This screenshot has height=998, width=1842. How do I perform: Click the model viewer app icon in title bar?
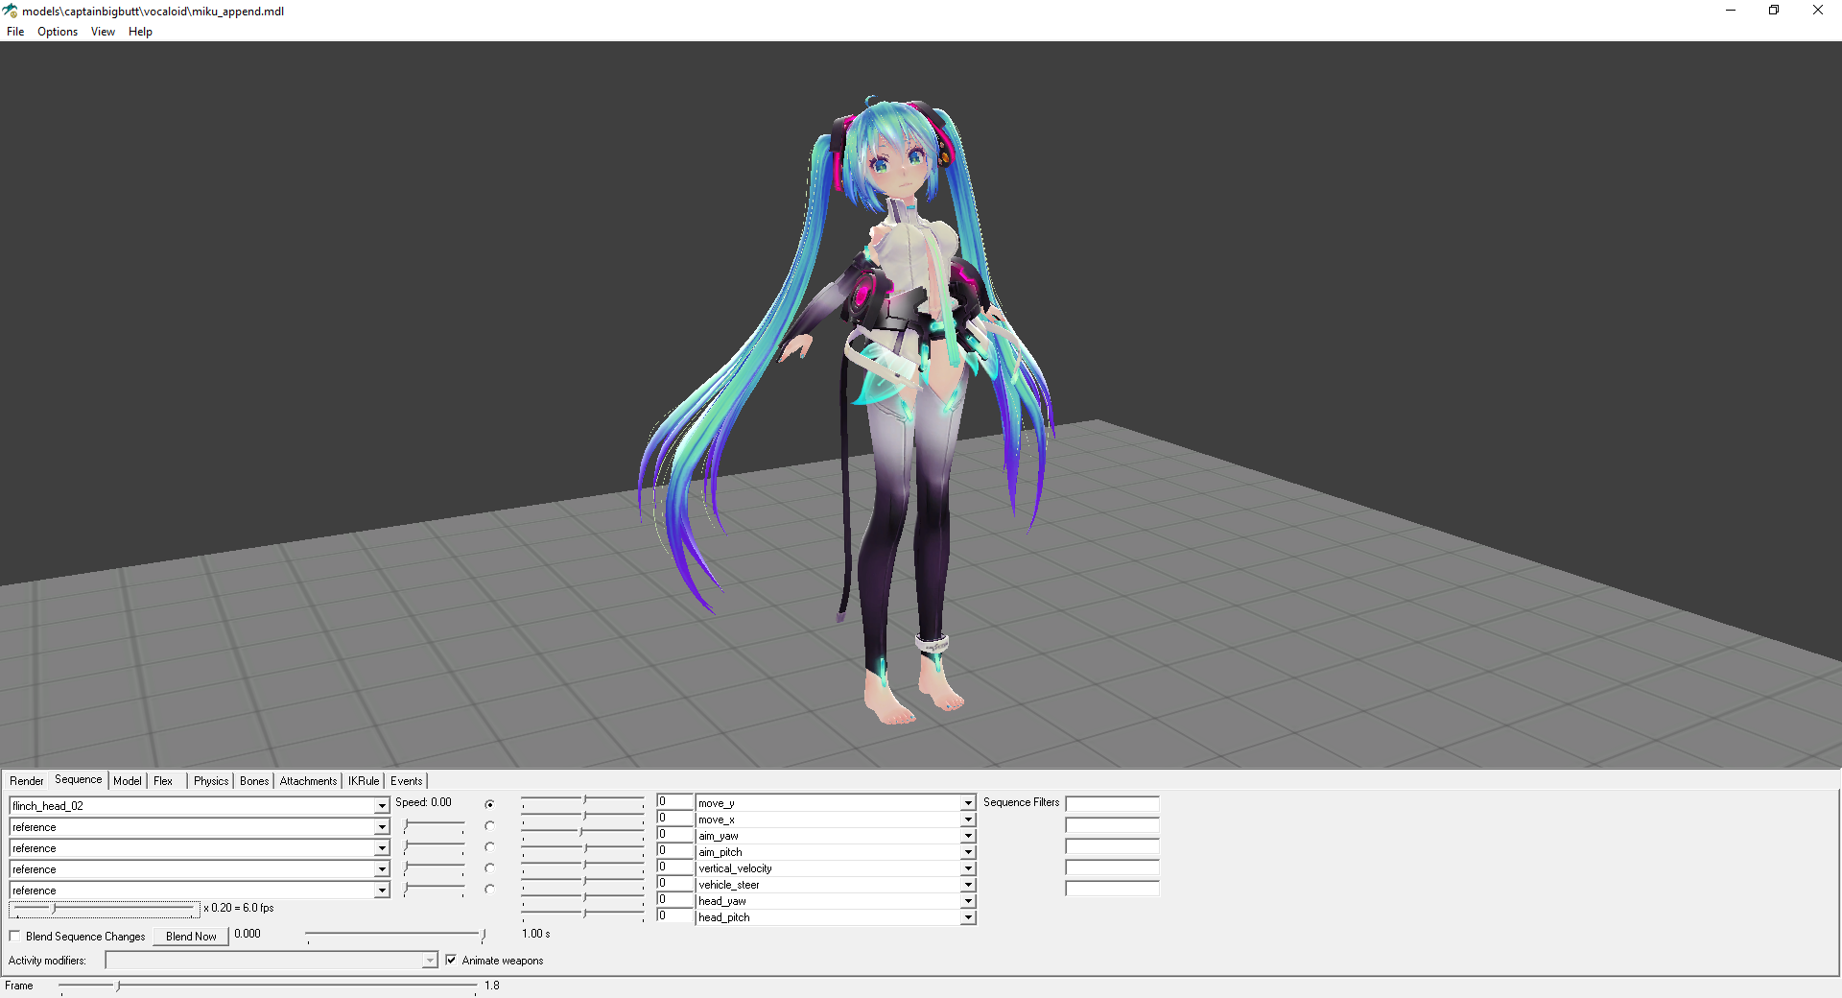coord(10,11)
